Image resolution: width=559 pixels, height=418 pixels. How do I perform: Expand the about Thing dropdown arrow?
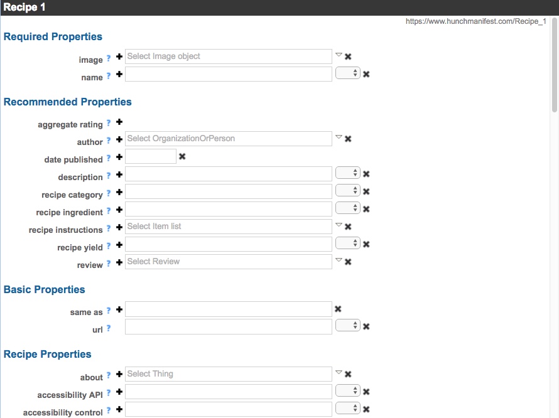pyautogui.click(x=339, y=372)
